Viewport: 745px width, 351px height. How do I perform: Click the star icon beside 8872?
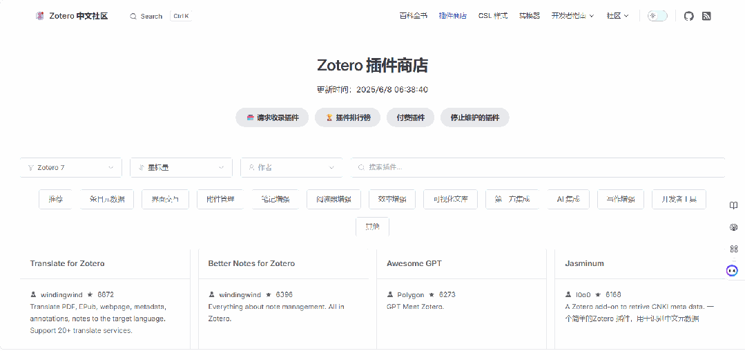90,294
